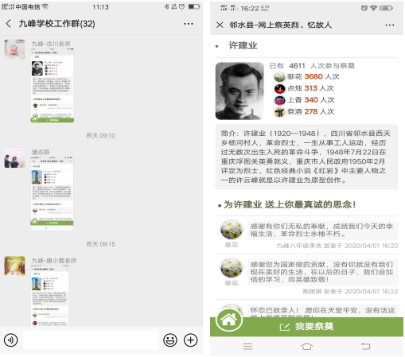Open screenshot image sent by 九峰-唐小蓉老师
The height and width of the screenshot is (357, 405).
coord(50,296)
